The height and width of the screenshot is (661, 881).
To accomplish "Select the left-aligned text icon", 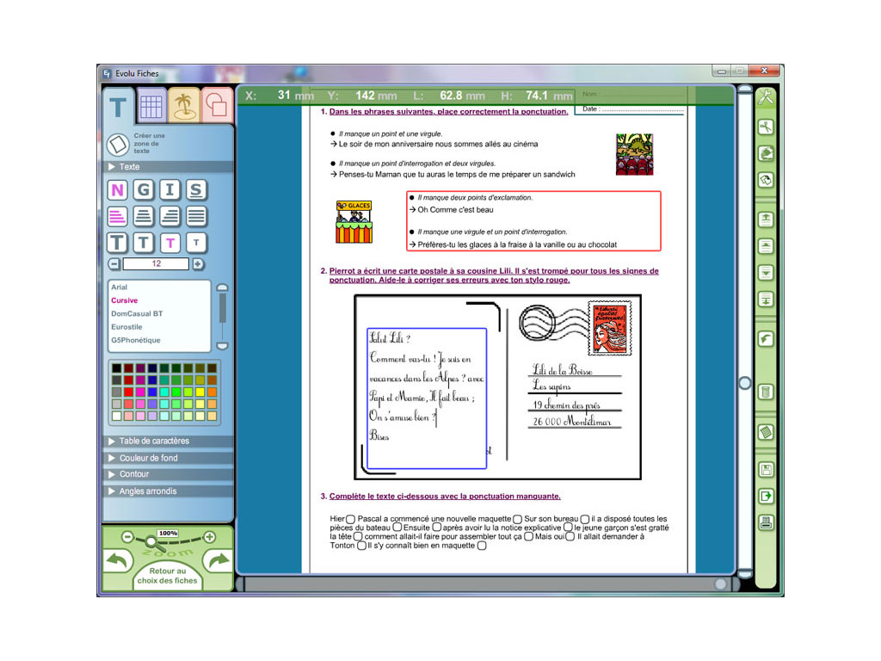I will (x=117, y=216).
